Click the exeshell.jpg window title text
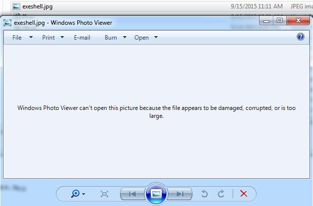The width and height of the screenshot is (313, 206). coord(63,23)
